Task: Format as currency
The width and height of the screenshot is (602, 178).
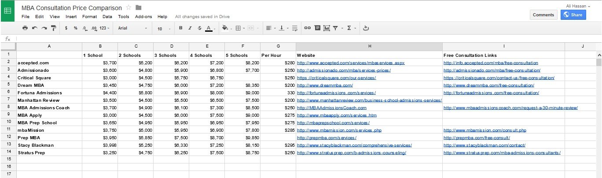Action: [66, 28]
